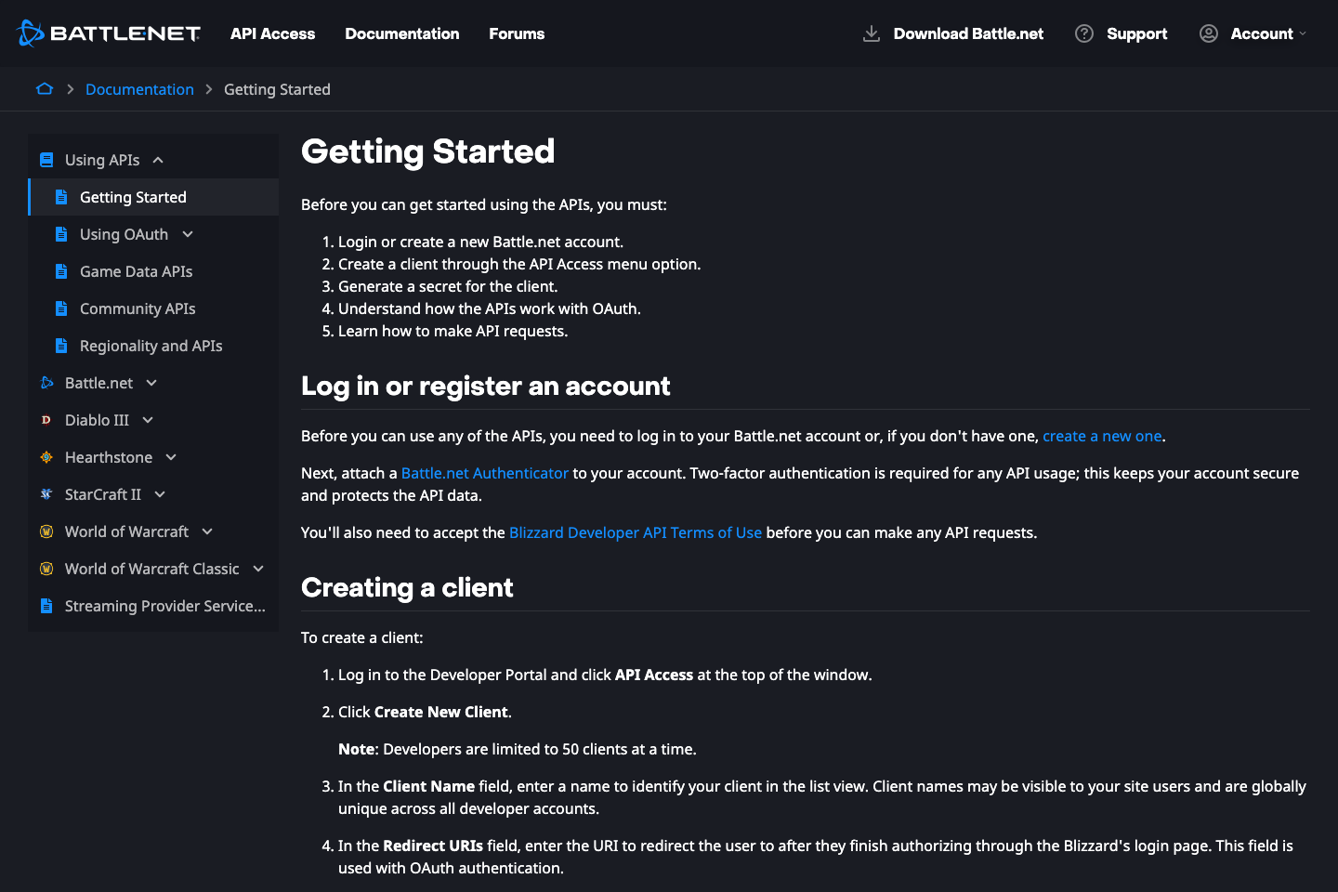Viewport: 1338px width, 892px height.
Task: Click the Support question mark icon
Action: point(1083,33)
